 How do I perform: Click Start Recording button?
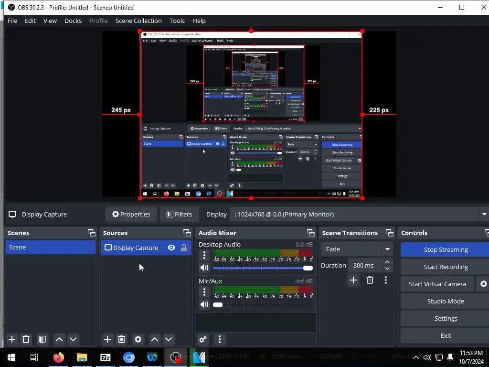(446, 267)
